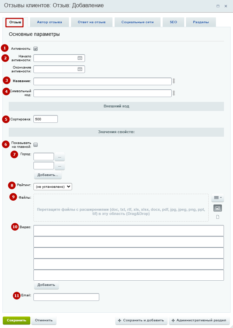Switch to the Автор отзыва tab
The height and width of the screenshot is (328, 233).
[49, 22]
